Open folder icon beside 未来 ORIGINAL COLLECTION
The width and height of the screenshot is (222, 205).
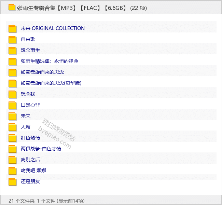point(12,29)
